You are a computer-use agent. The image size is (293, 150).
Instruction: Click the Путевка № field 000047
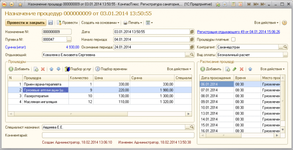click(54, 40)
